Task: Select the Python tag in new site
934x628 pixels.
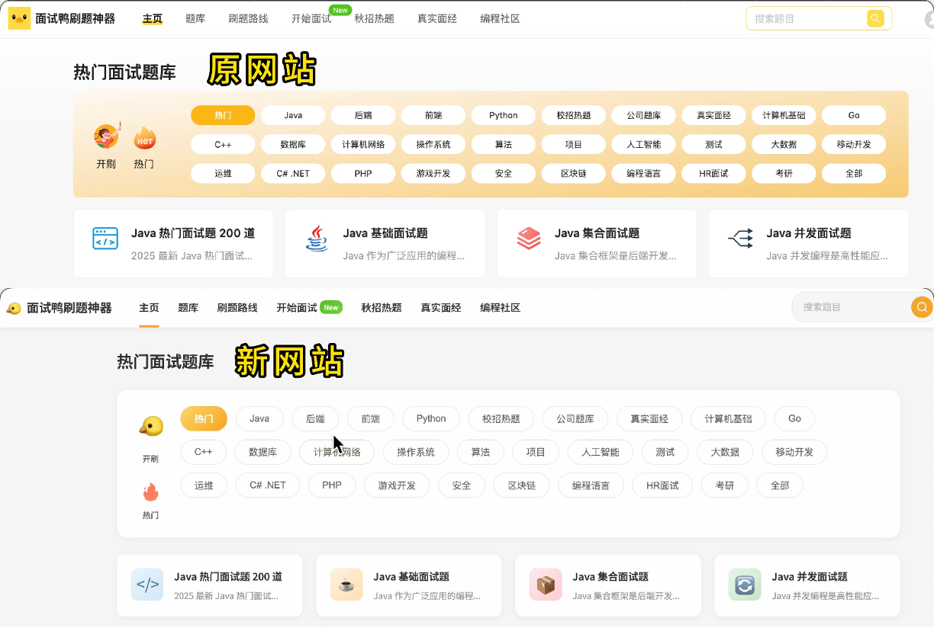Action: 431,418
